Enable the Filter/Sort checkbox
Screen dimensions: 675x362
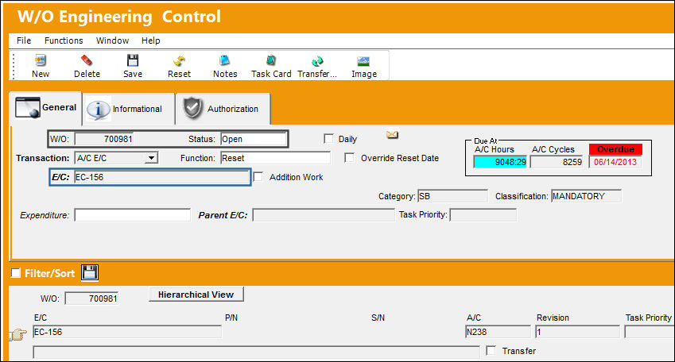click(x=15, y=273)
